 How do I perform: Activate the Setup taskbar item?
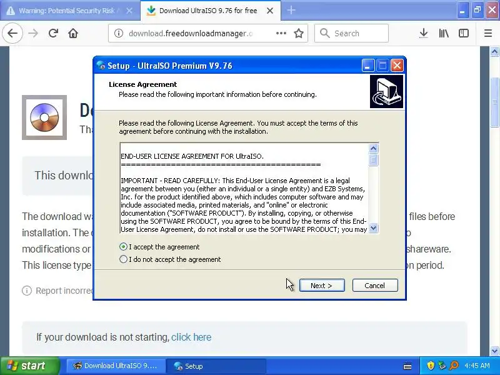(x=216, y=366)
